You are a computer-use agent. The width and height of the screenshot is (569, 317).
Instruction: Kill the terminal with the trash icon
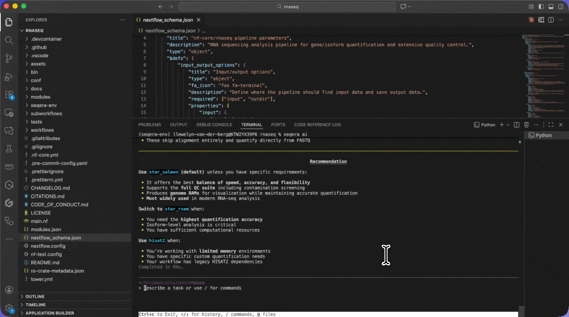526,125
